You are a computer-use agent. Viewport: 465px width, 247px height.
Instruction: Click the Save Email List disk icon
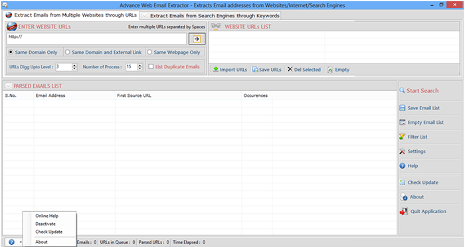tap(402, 108)
